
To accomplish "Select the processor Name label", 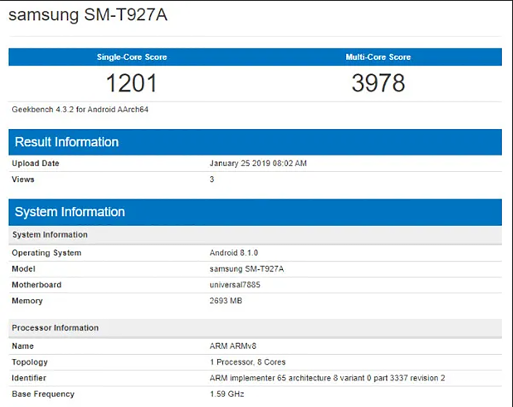I will point(22,346).
